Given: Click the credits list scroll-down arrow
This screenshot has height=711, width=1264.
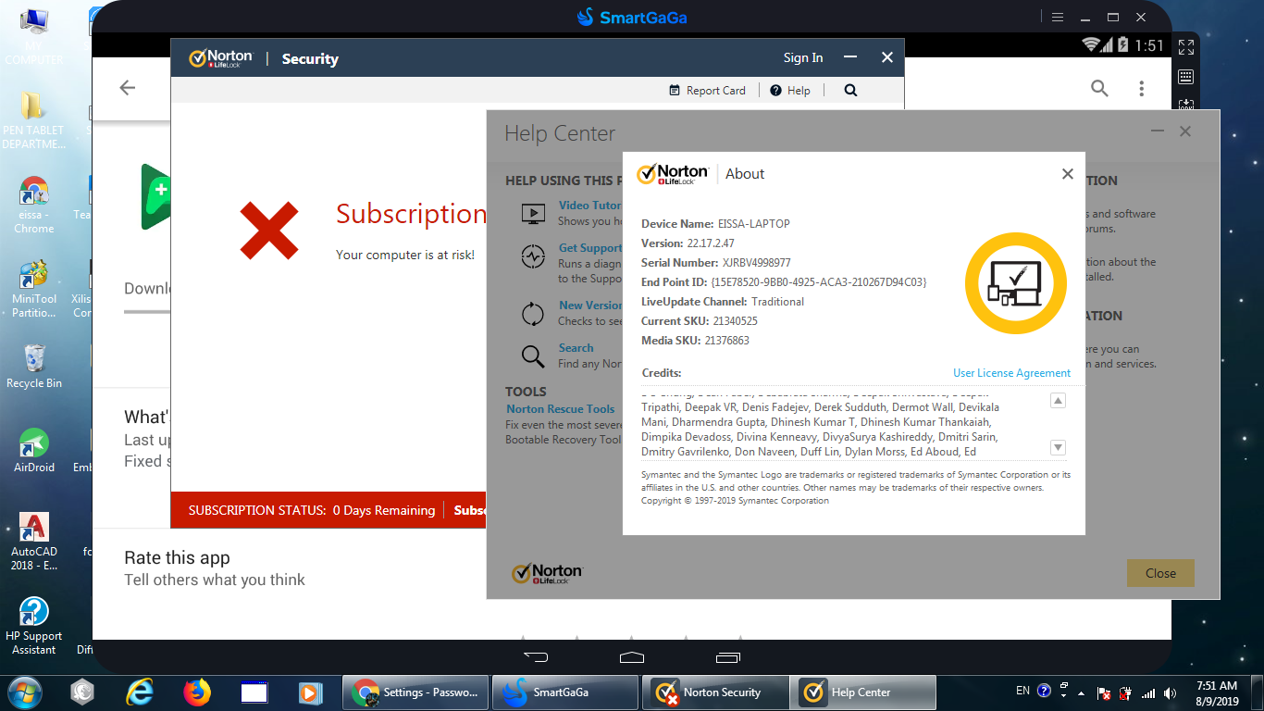Looking at the screenshot, I should tap(1058, 447).
